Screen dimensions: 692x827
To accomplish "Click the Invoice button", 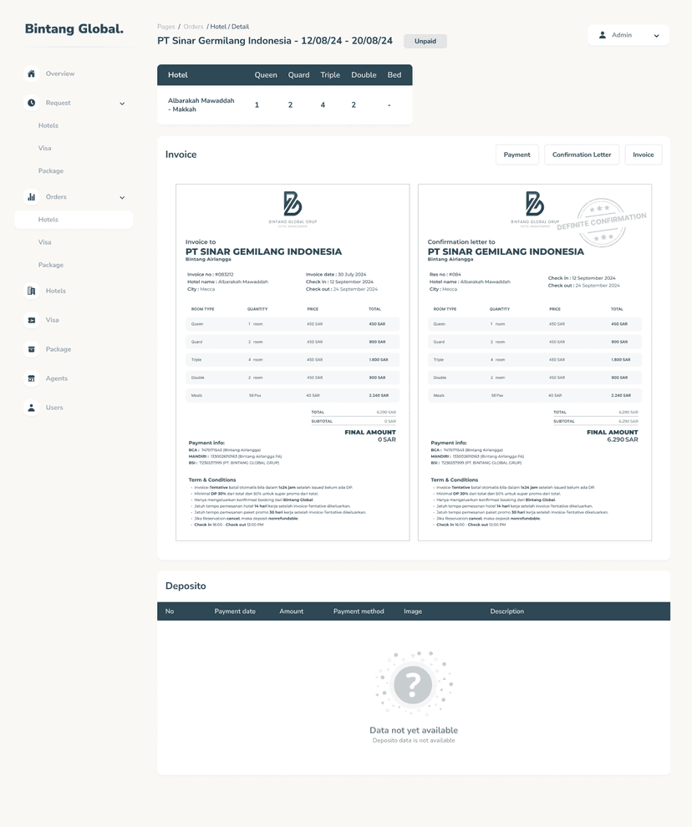I will (x=643, y=155).
